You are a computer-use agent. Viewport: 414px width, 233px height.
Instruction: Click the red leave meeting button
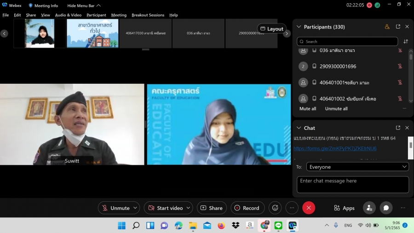[309, 208]
